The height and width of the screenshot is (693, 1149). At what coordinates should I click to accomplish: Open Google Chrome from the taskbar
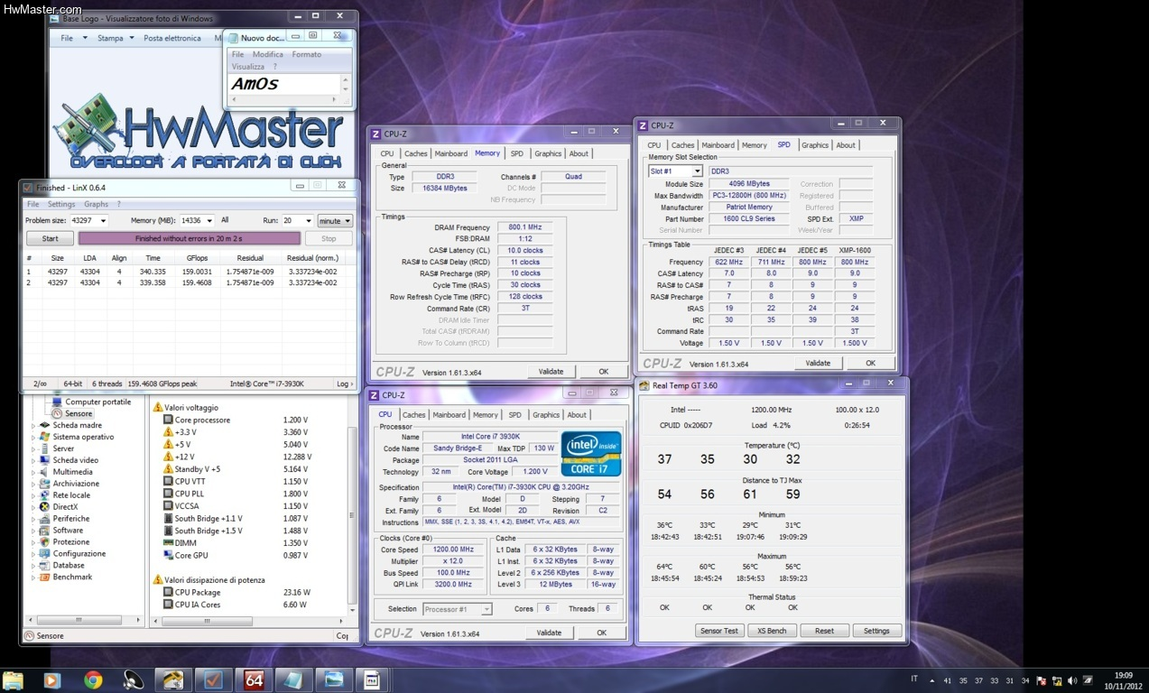pos(93,680)
